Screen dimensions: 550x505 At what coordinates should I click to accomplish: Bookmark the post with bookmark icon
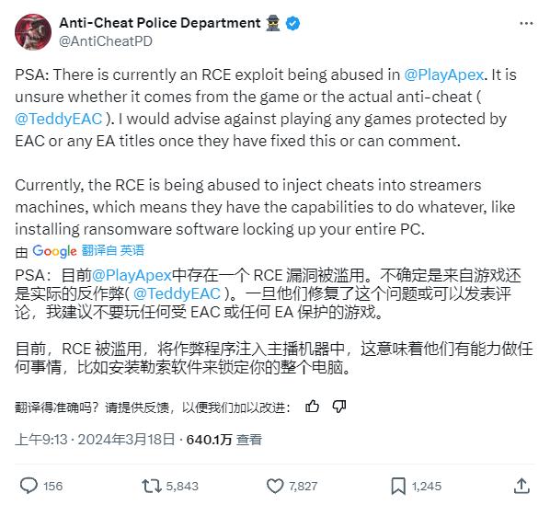pyautogui.click(x=398, y=487)
